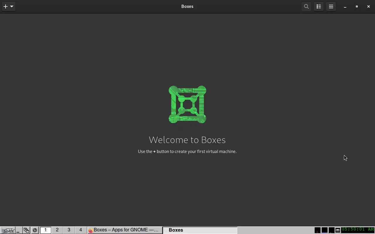Switch to list view in Boxes
This screenshot has width=375, height=234.
point(319,6)
